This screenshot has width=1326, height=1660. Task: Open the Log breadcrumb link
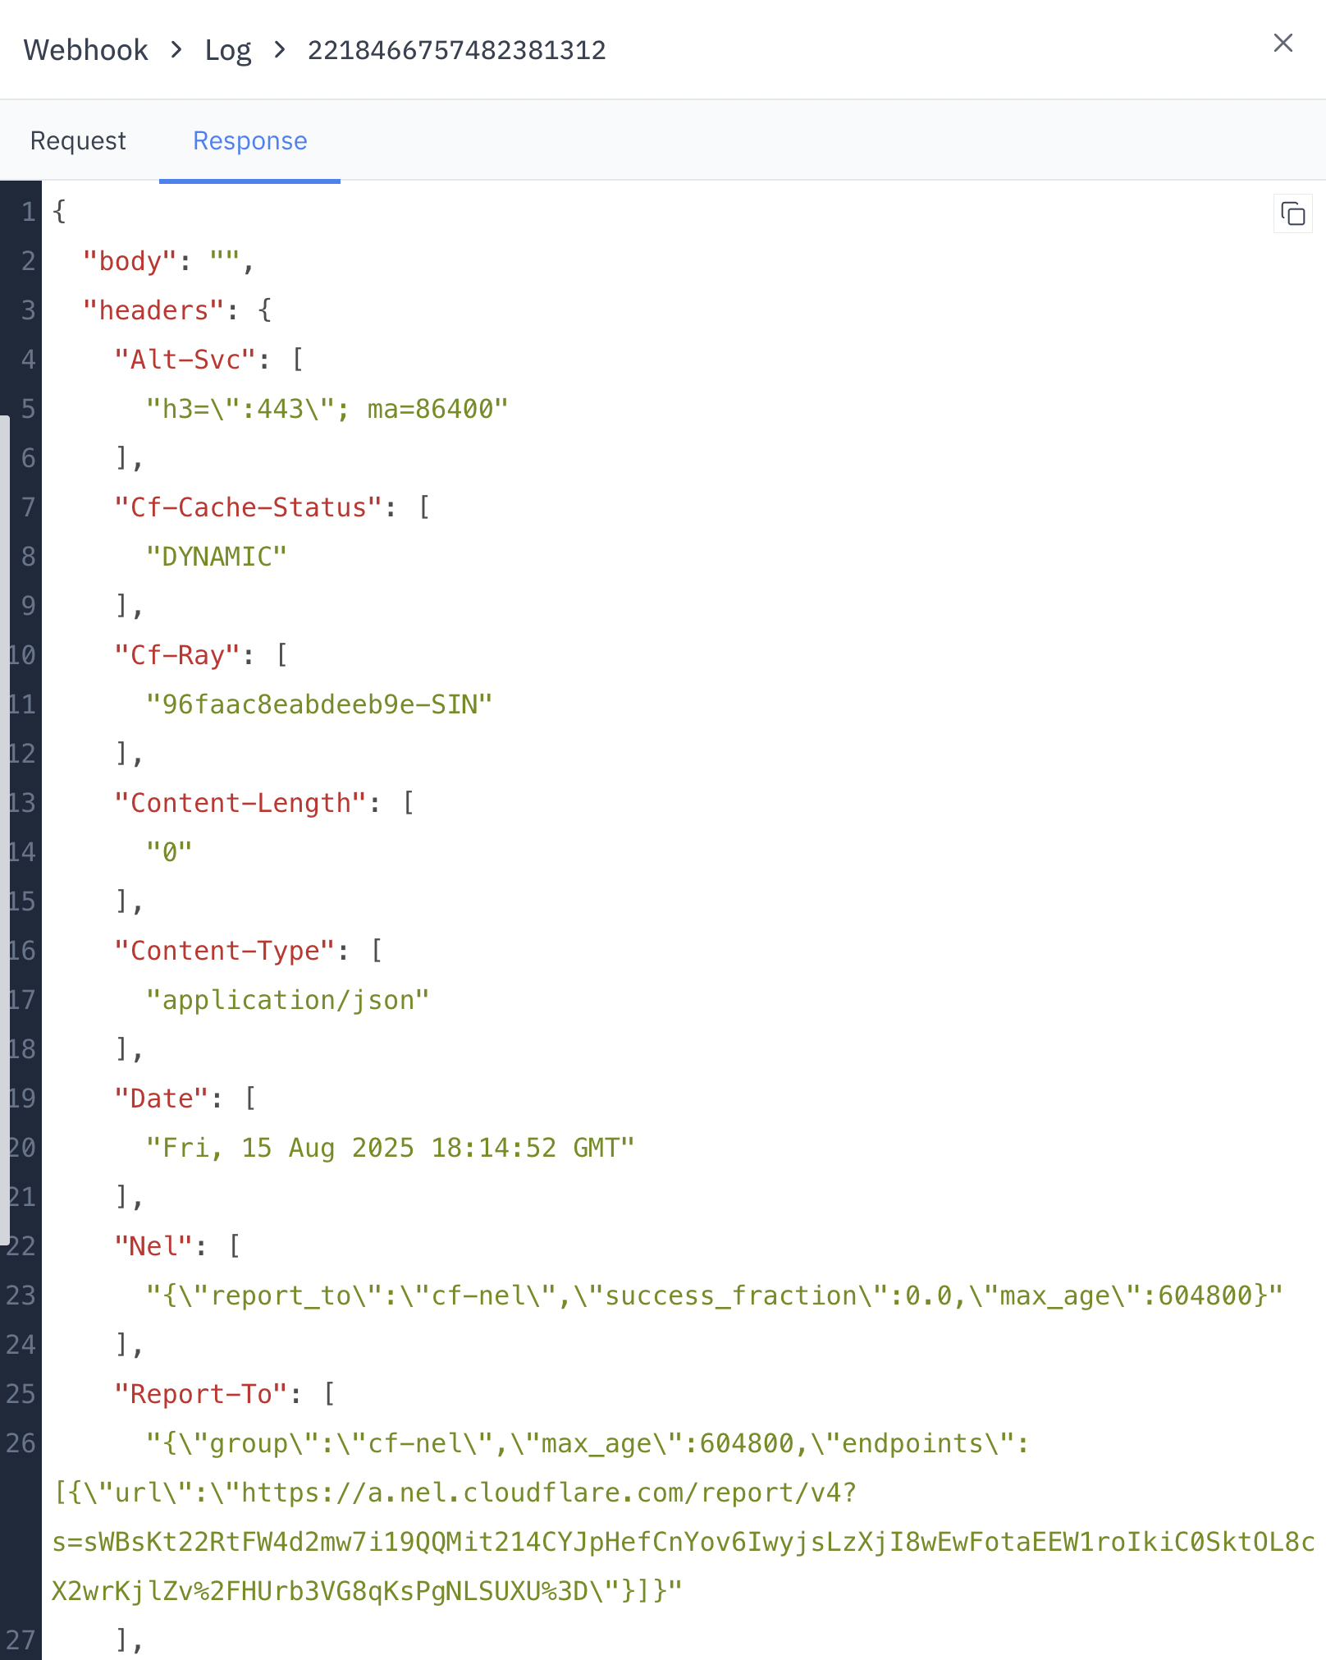pyautogui.click(x=229, y=49)
